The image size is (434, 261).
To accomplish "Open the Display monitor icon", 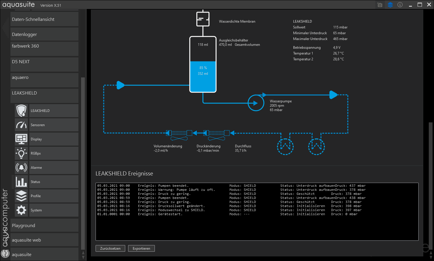I will pyautogui.click(x=21, y=139).
